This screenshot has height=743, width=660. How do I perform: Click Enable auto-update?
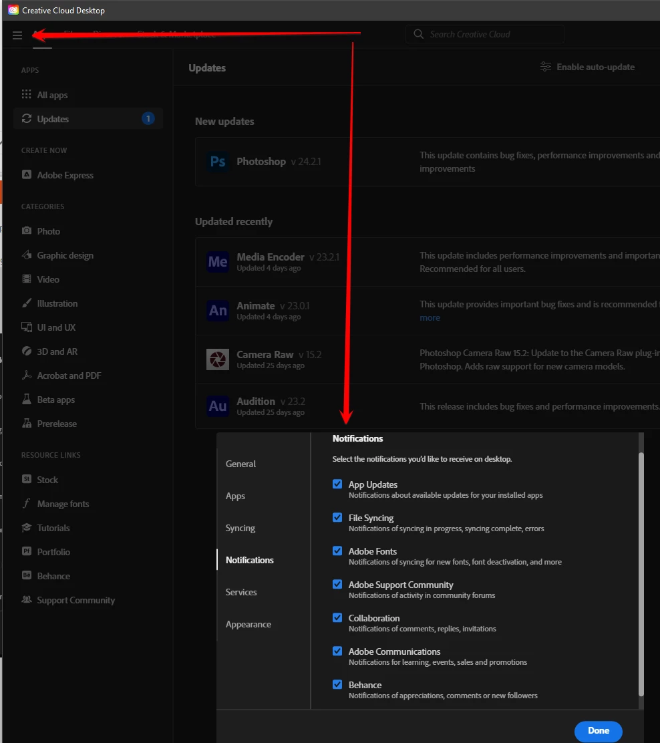coord(587,67)
